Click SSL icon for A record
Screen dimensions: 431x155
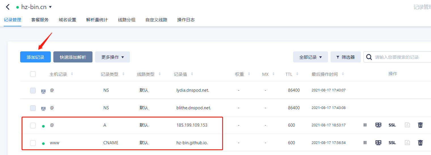point(392,125)
